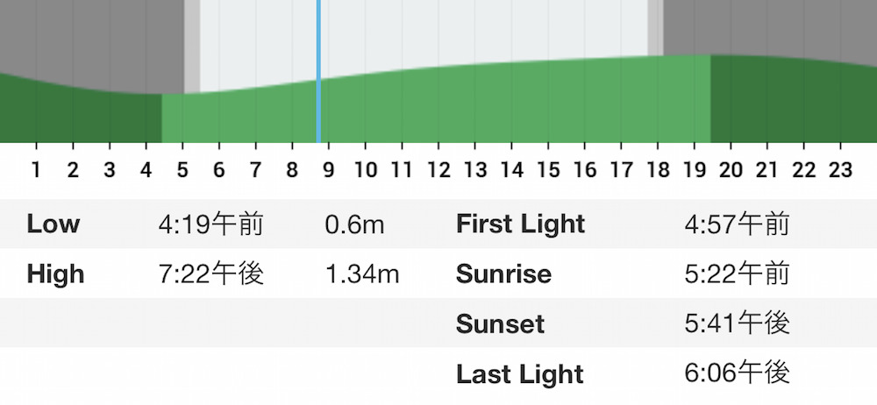Select hour 5 on the time axis
Screen dimensions: 877x405
[x=182, y=169]
